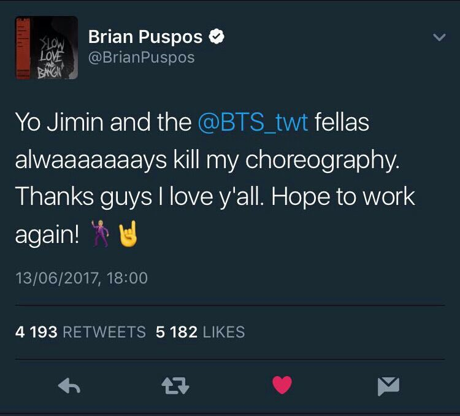Share tweet via the envelope message icon
Screen dimensions: 460x416
pyautogui.click(x=388, y=387)
